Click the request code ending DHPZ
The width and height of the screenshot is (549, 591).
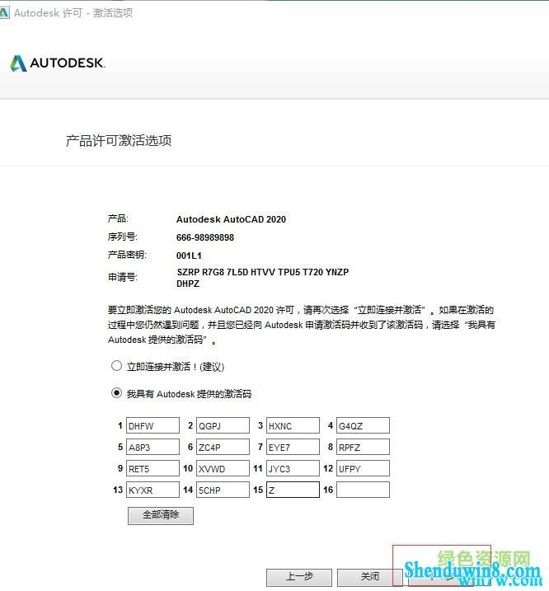pyautogui.click(x=188, y=284)
